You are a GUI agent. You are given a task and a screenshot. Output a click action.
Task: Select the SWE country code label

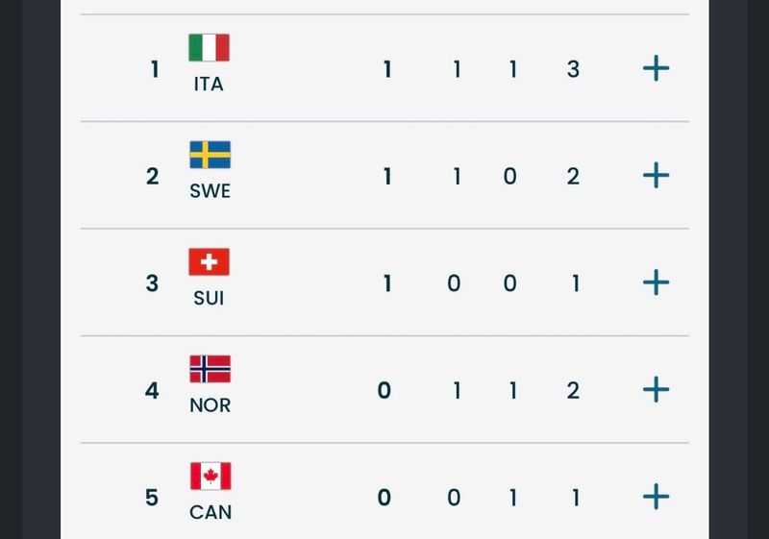tap(210, 190)
